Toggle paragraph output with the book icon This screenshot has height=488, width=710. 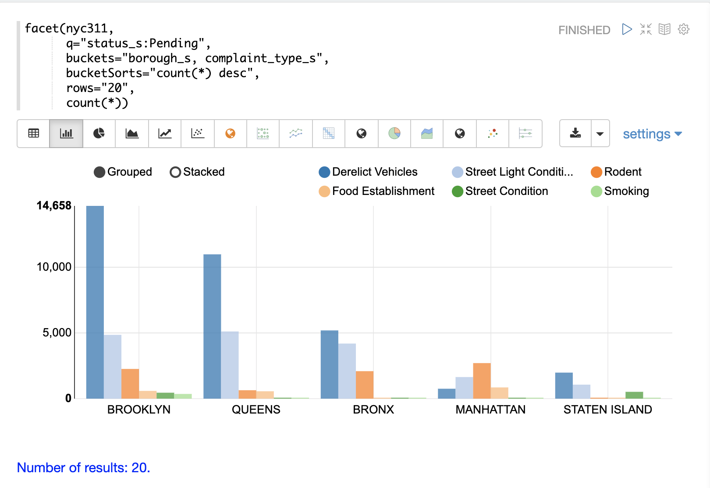point(664,29)
